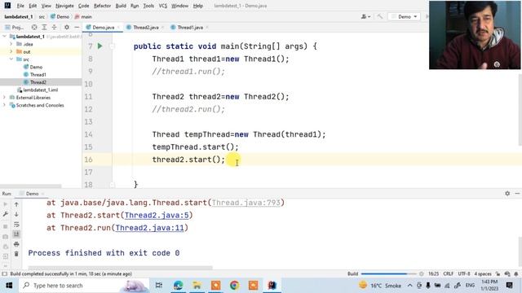This screenshot has height=293, width=522.
Task: Open Project panel options gear
Action: click(67, 27)
